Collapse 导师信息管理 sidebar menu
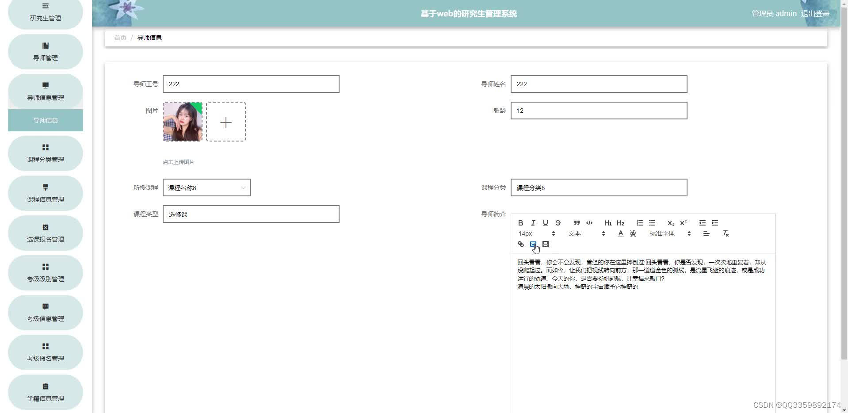 coord(46,92)
